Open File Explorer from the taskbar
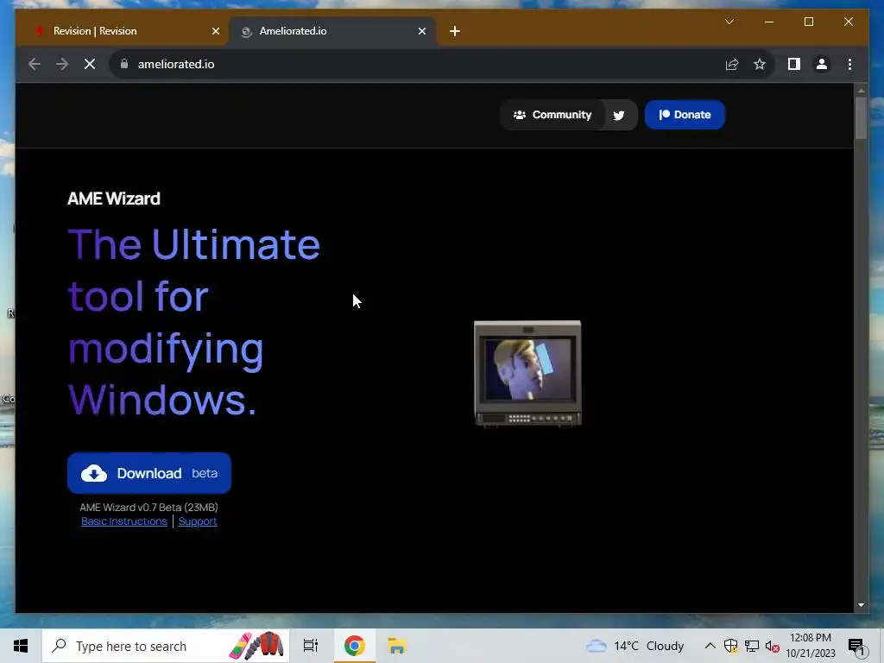 [x=397, y=646]
